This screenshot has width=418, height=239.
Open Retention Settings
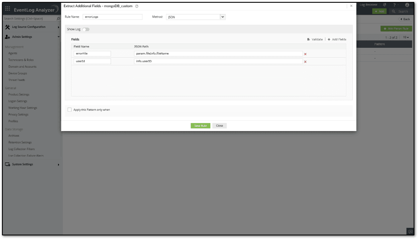tap(20, 142)
